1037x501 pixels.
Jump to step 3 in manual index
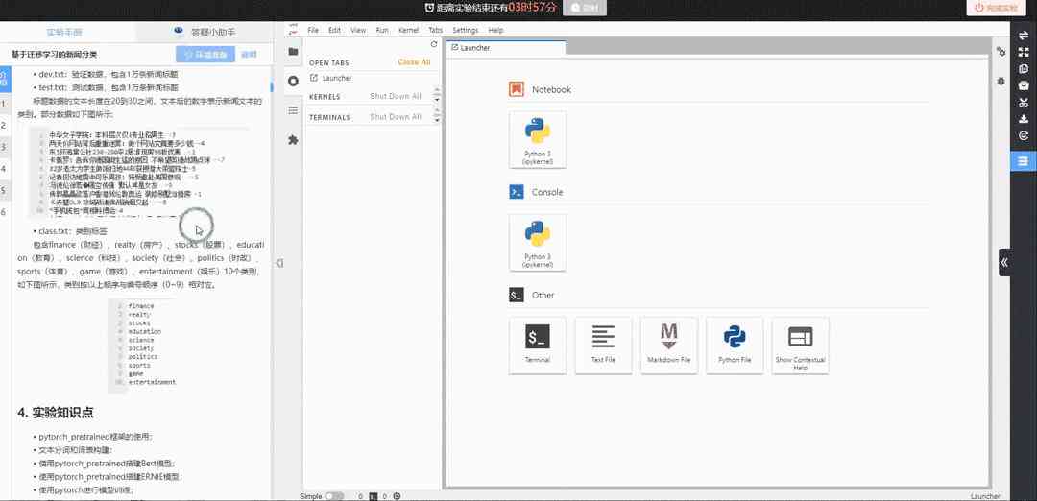(3, 147)
